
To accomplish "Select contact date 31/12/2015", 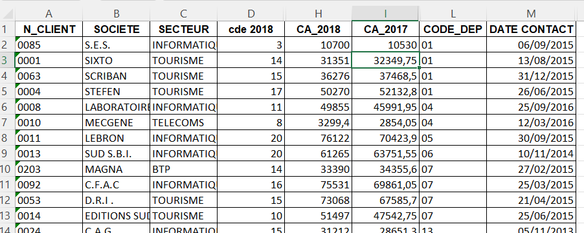I will [531, 76].
